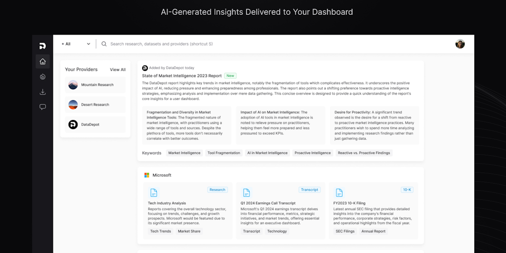Click the Tech Industry Analysis document icon
Image resolution: width=506 pixels, height=253 pixels.
(154, 193)
